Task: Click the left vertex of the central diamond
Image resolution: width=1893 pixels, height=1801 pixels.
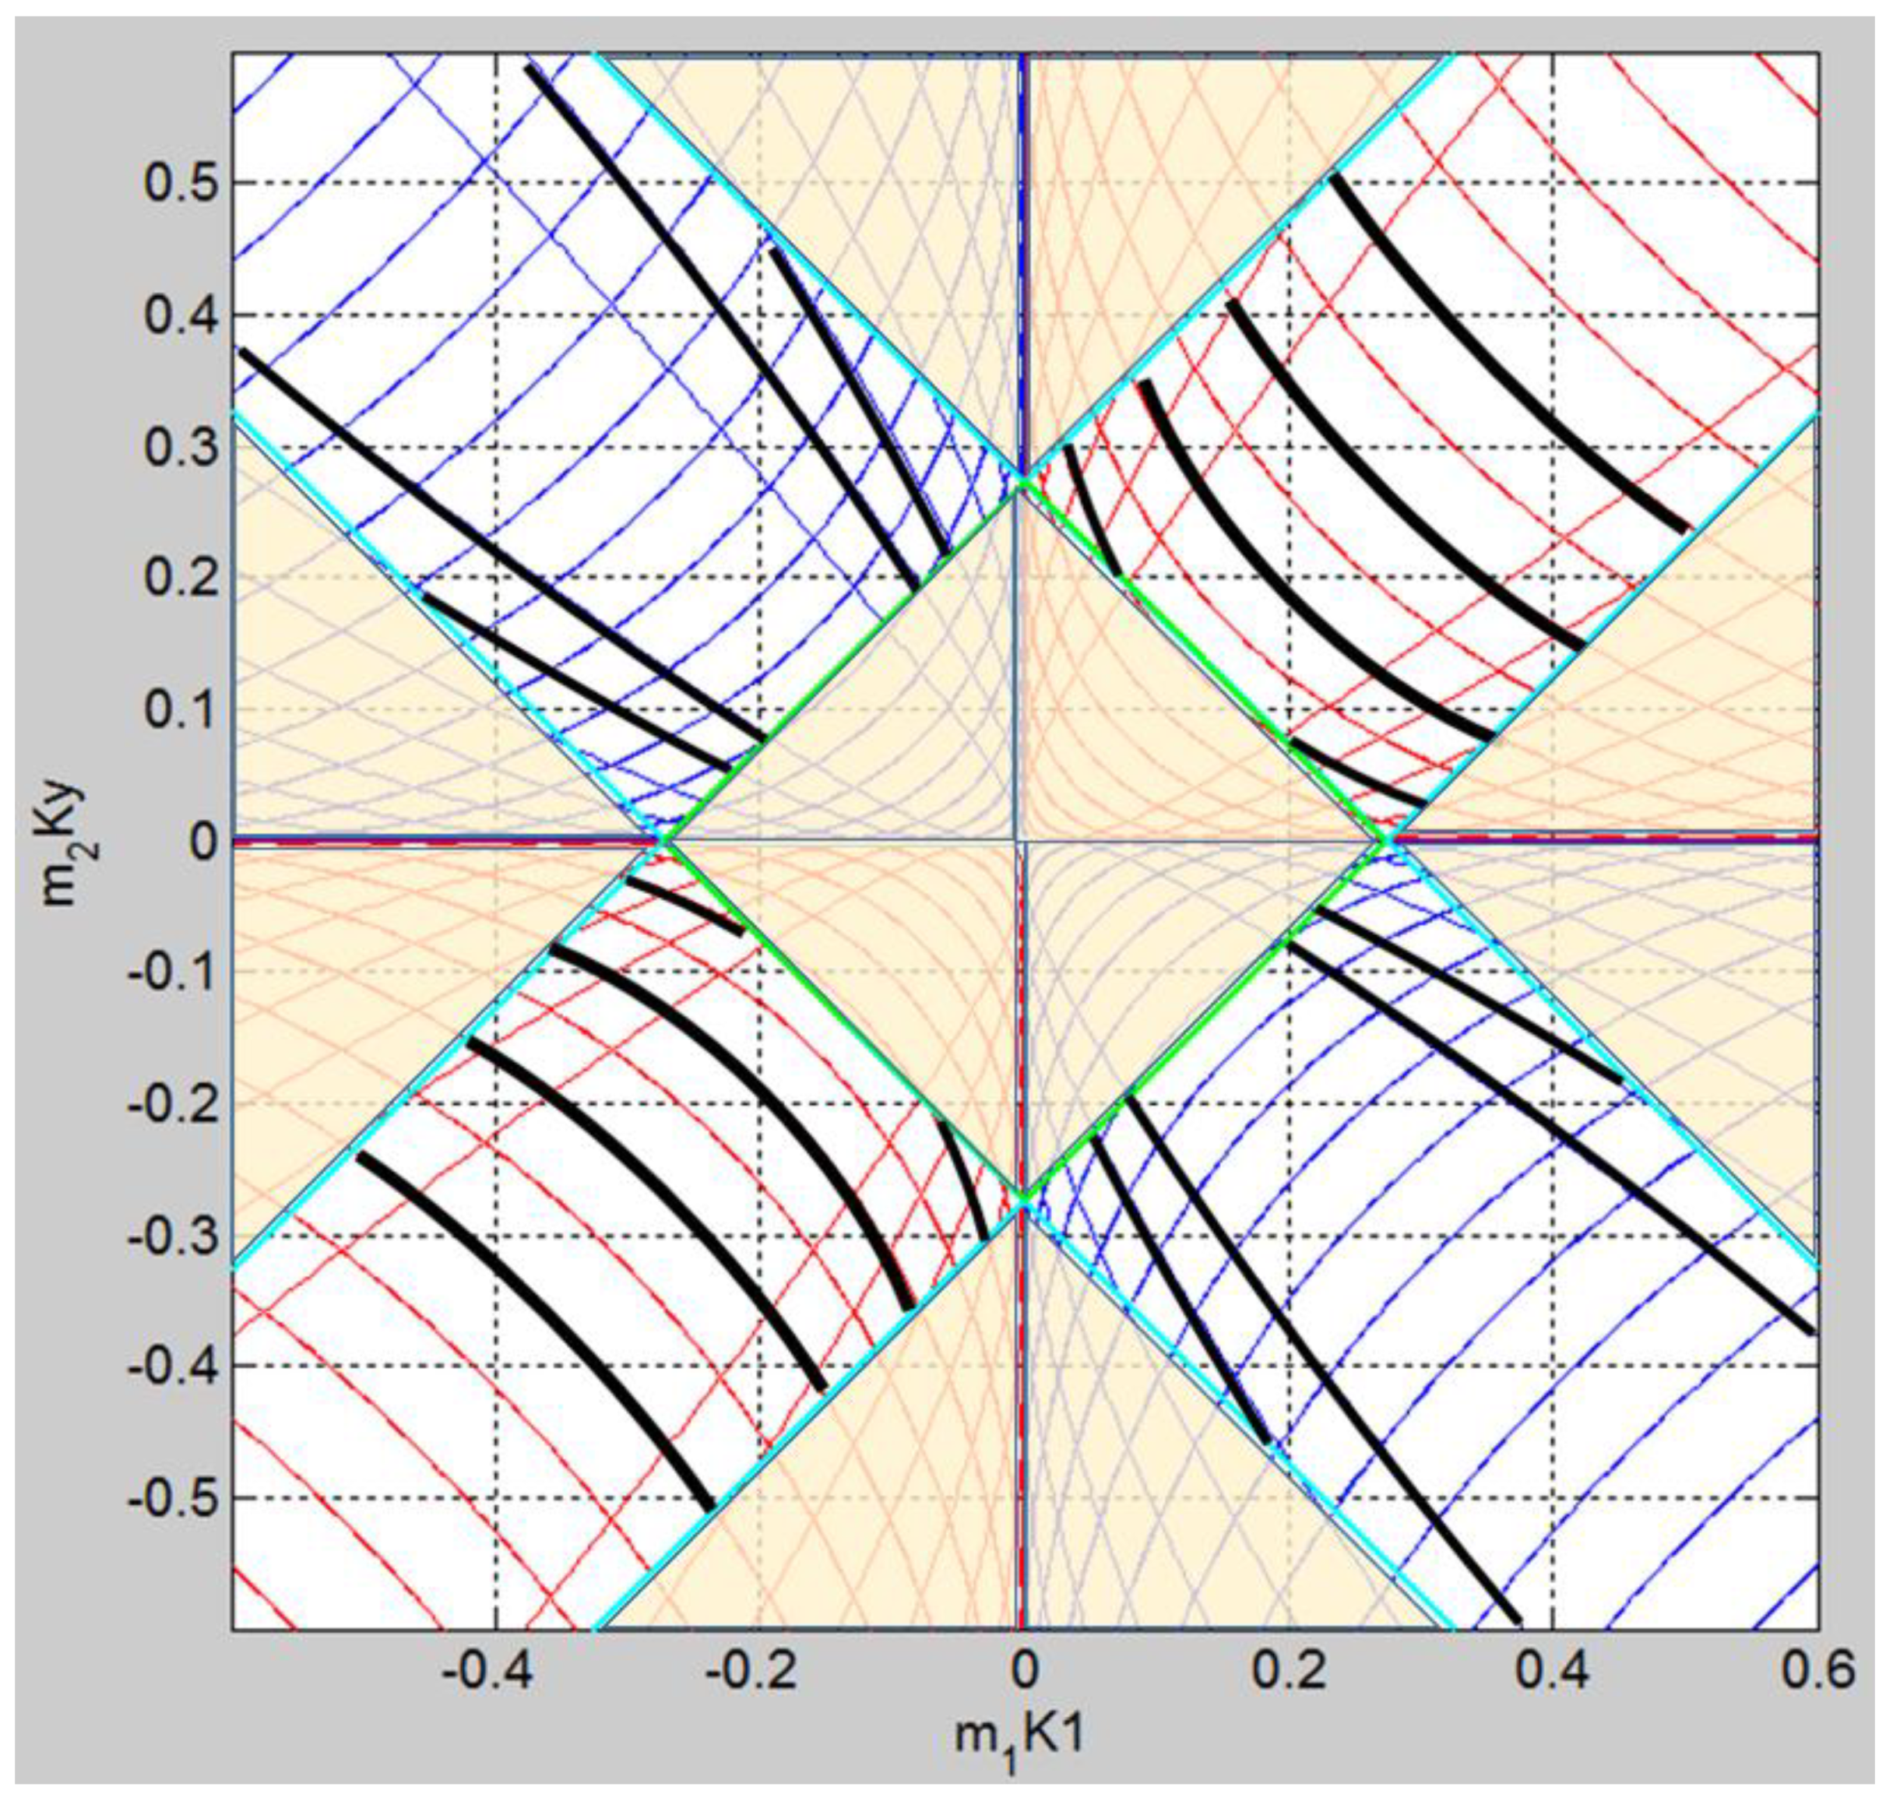Action: coord(663,842)
